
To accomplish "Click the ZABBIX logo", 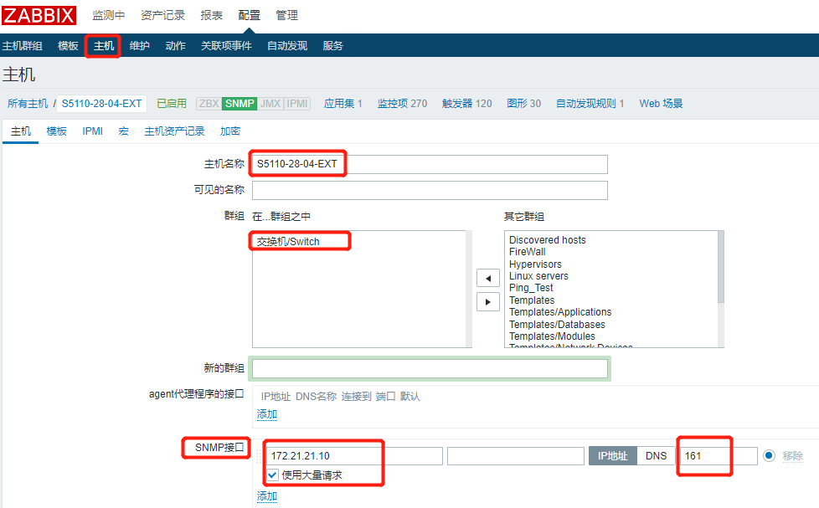I will point(39,14).
